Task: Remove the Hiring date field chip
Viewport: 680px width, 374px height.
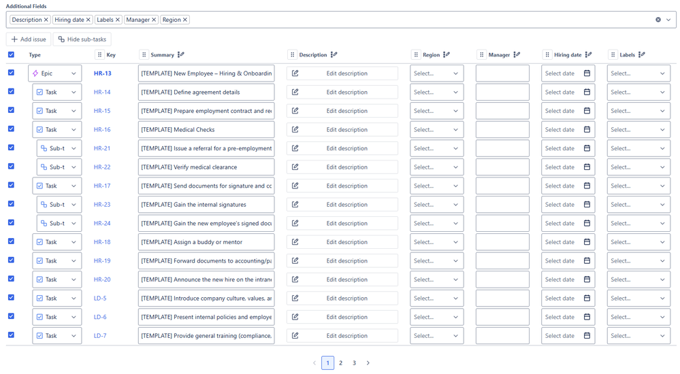Action: [88, 20]
